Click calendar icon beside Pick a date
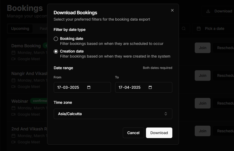The width and height of the screenshot is (234, 151). (x=199, y=29)
